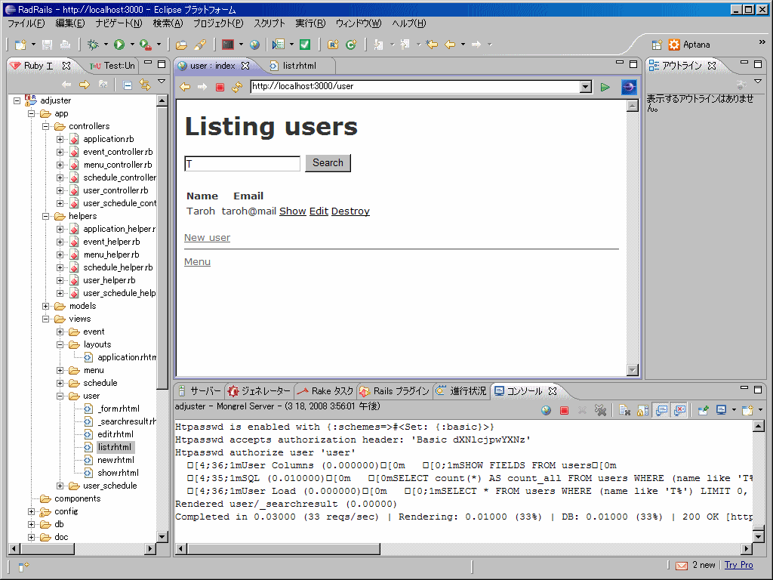This screenshot has width=773, height=580.
Task: Click the Pin Console icon
Action: (x=704, y=410)
